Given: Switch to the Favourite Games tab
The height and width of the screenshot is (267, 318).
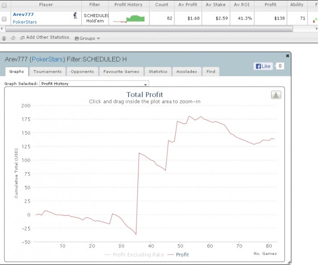Looking at the screenshot, I should 121,72.
